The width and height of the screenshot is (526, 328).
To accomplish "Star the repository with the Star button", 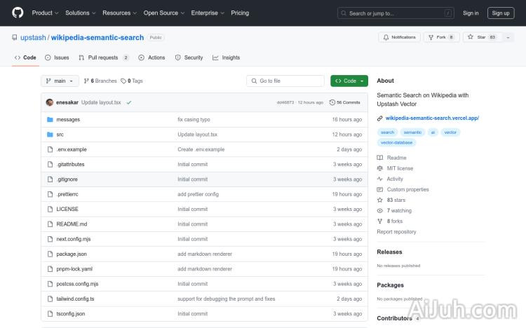I will [482, 37].
